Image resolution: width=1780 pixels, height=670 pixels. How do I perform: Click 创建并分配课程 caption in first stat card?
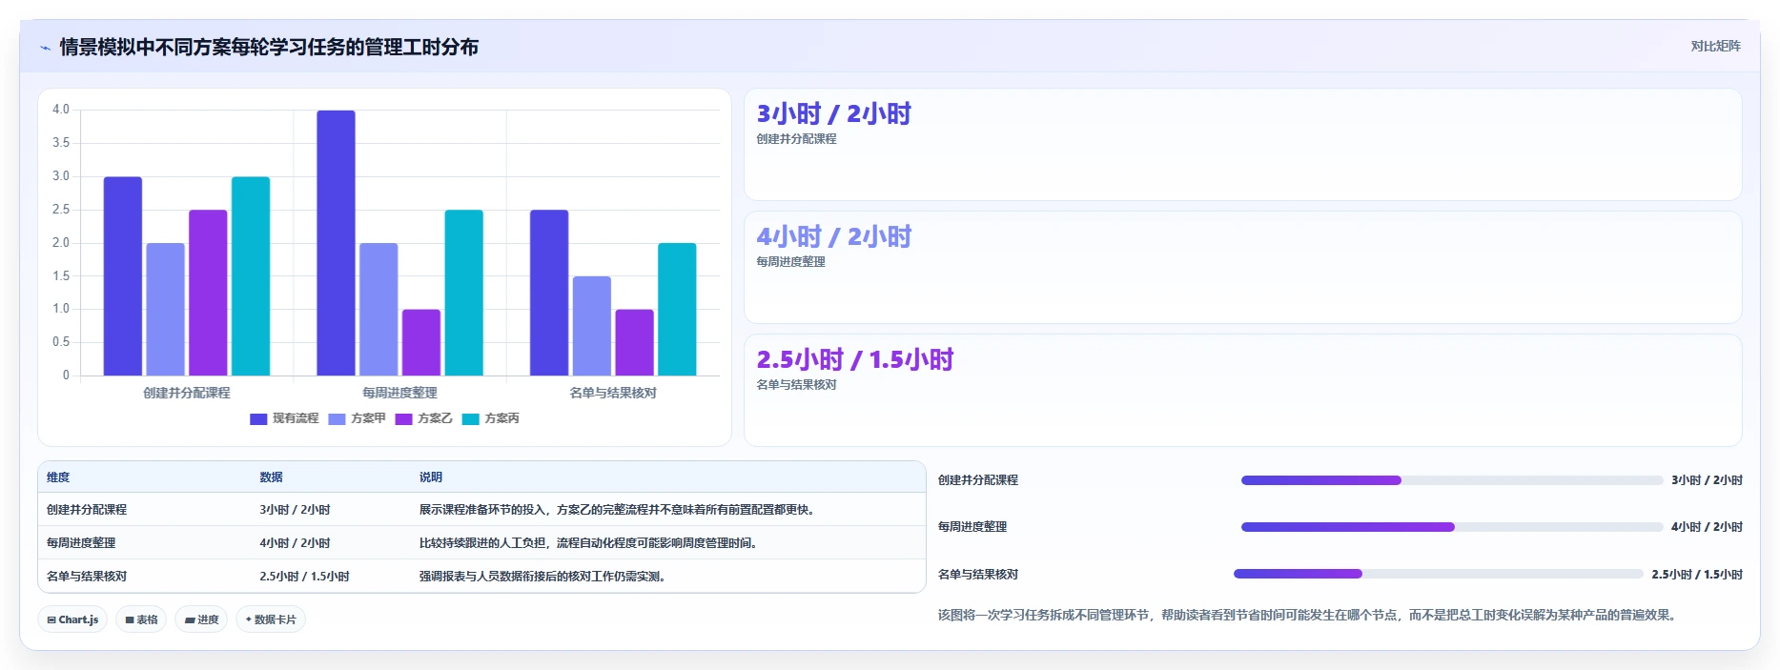pyautogui.click(x=796, y=139)
